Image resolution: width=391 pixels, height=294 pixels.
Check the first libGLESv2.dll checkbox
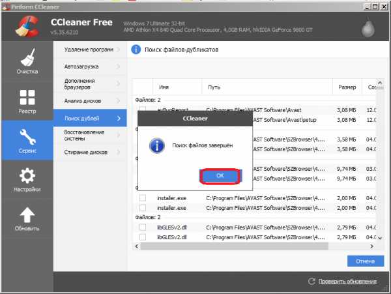[143, 227]
